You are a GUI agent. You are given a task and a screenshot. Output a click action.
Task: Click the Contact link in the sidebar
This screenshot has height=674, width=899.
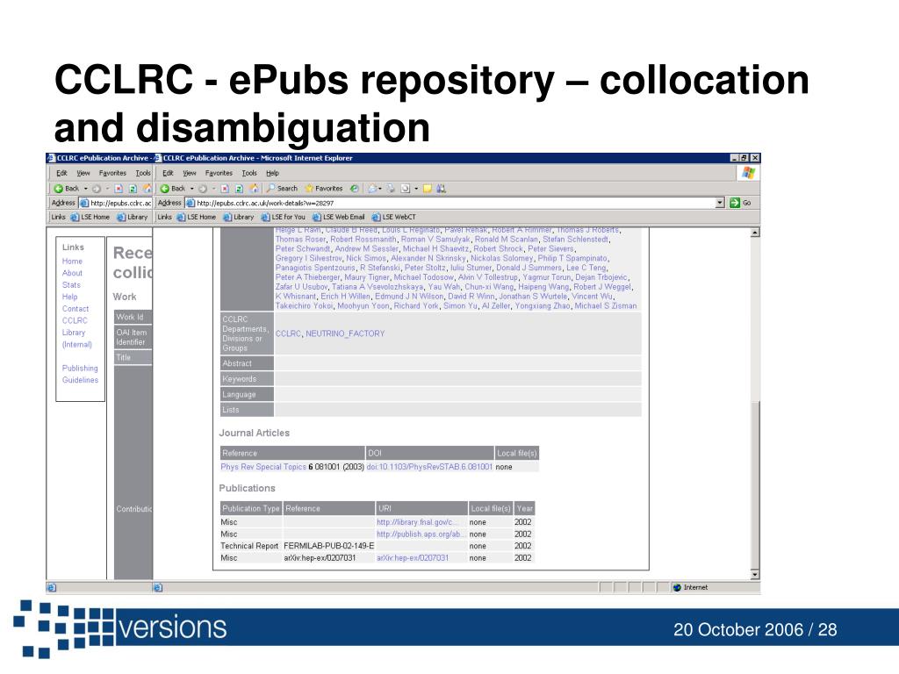coord(76,309)
